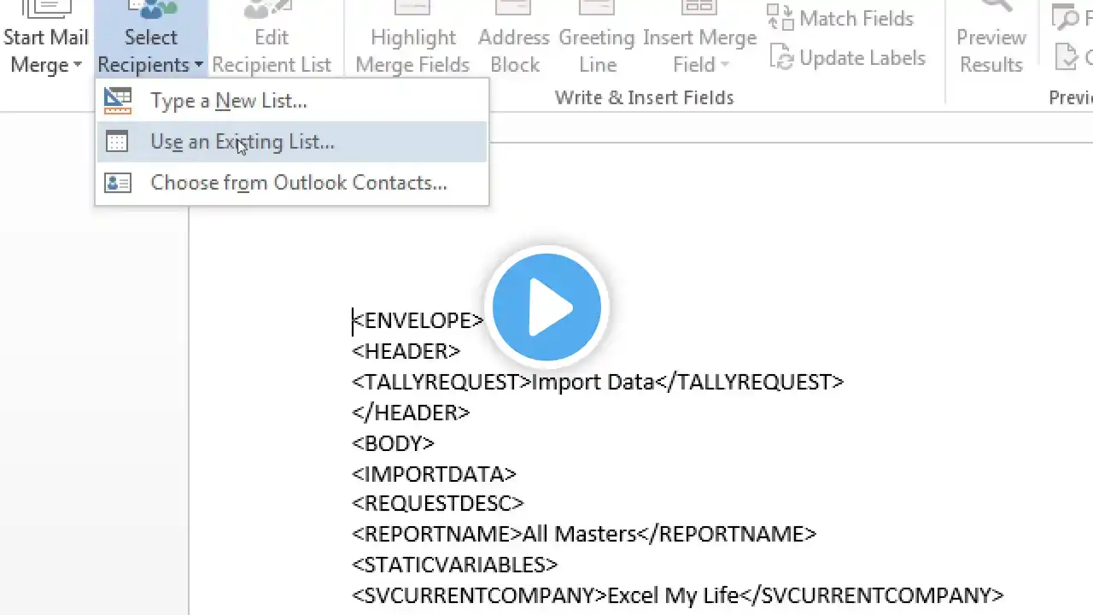Open the Insert Merge Field dropdown
The image size is (1093, 615).
point(699,38)
